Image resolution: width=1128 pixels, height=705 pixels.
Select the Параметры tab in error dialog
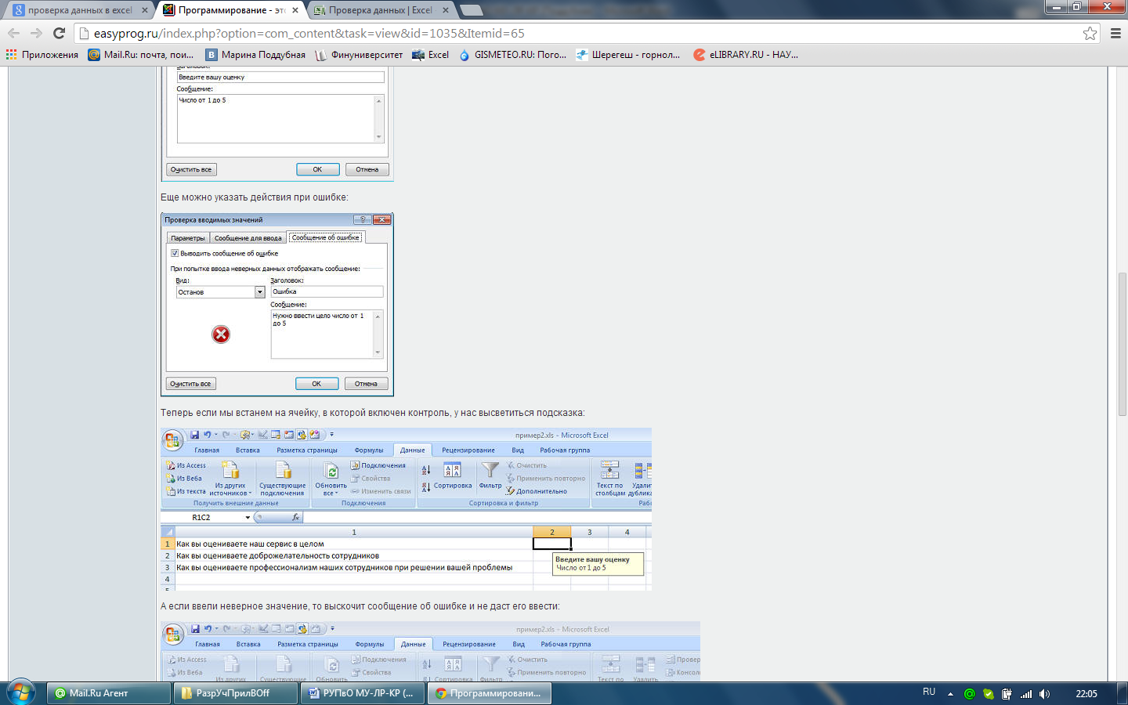(x=188, y=237)
